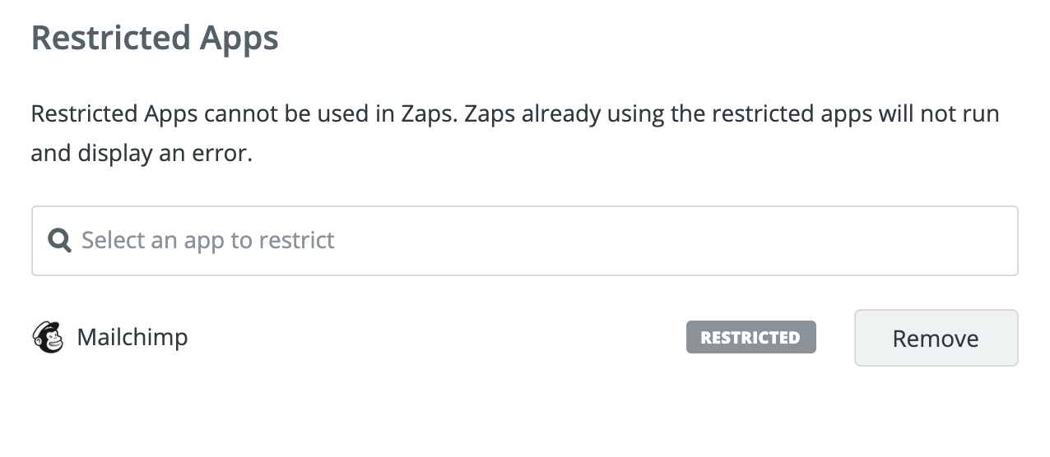Click the 'Select an app to restrict' placeholder
This screenshot has width=1050, height=457.
pos(208,240)
